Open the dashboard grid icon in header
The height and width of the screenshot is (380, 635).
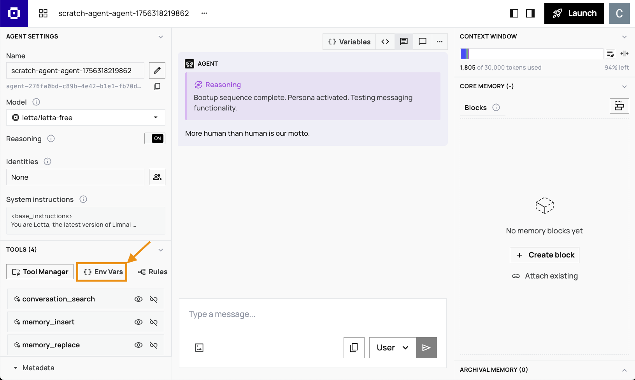(x=43, y=13)
